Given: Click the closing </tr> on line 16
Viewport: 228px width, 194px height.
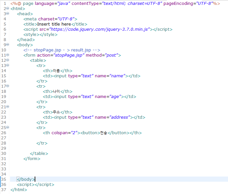Looking at the screenshot, I should click(x=42, y=81).
